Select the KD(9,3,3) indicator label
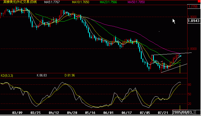201x116 pixels. (x=7, y=76)
